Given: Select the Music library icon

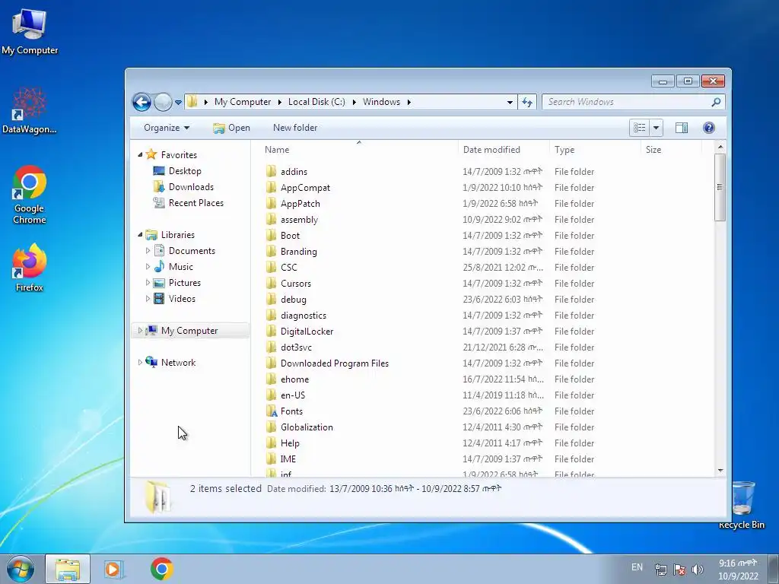Looking at the screenshot, I should [x=159, y=267].
